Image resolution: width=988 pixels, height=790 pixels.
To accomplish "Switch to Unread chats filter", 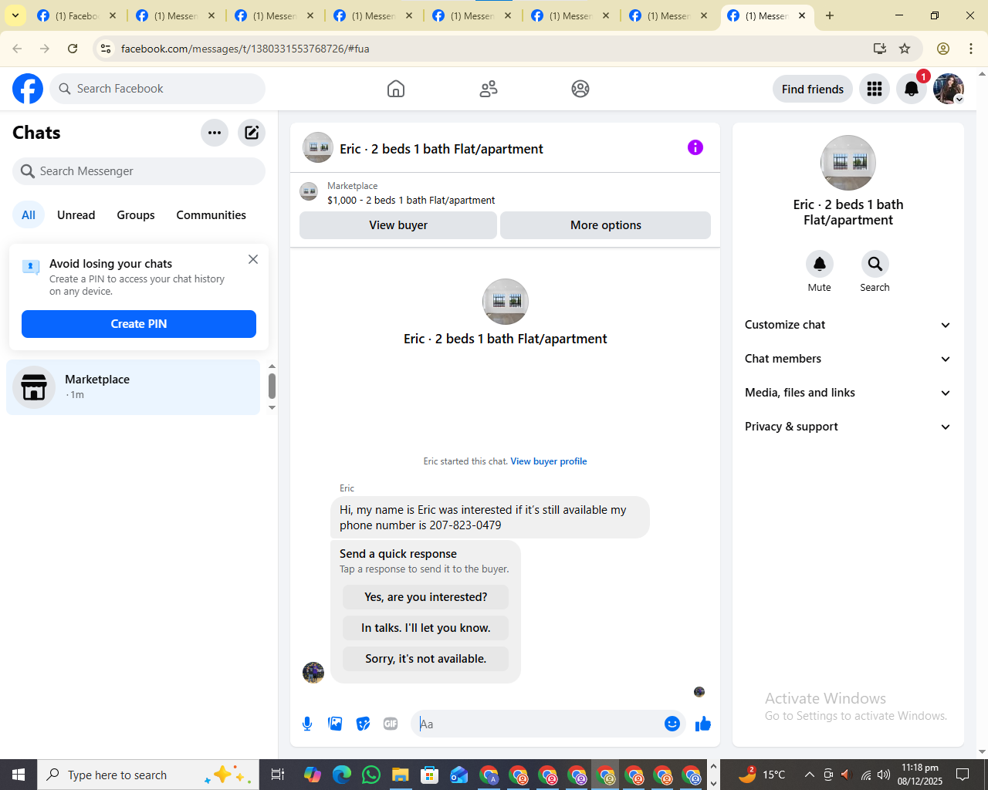I will pyautogui.click(x=76, y=215).
